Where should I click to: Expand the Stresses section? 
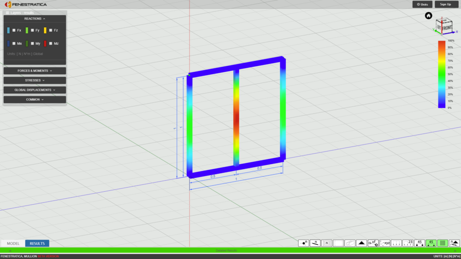pyautogui.click(x=35, y=80)
